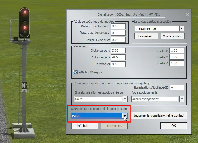Image resolution: width=198 pixels, height=143 pixels.
Task: Expand the 'Si la signalisation est positionnée sur' arrow
Action: coord(125,99)
